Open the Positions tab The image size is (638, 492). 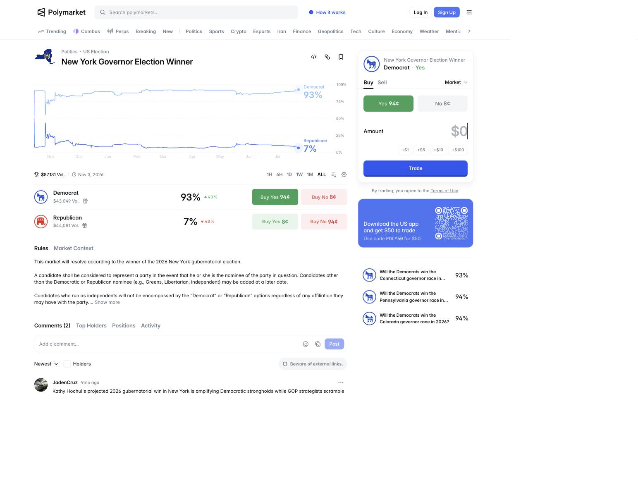[x=124, y=325]
